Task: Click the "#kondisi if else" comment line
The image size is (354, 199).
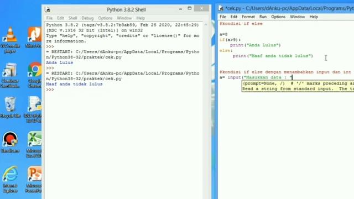Action: (x=241, y=24)
